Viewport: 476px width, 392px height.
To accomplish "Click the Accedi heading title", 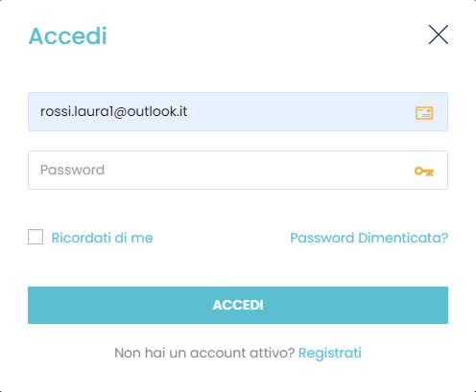I will (x=67, y=35).
